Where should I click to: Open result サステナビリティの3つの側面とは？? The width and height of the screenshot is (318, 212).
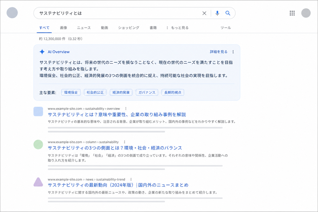click(115, 148)
